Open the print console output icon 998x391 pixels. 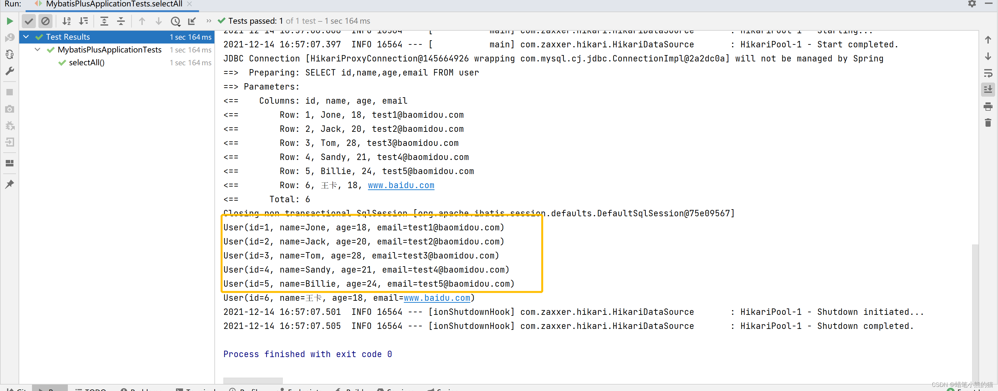[x=988, y=107]
